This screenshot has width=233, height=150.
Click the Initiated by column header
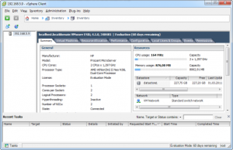pyautogui.click(x=117, y=124)
